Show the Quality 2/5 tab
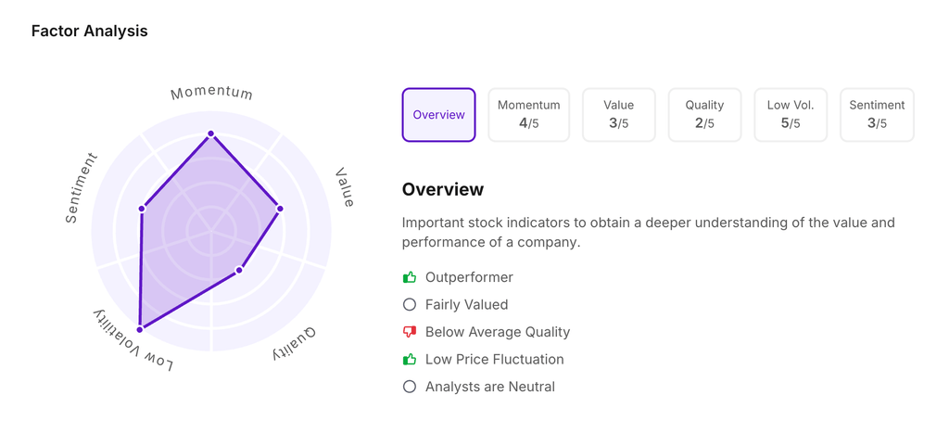Screen dimensions: 949x433 click(x=704, y=115)
